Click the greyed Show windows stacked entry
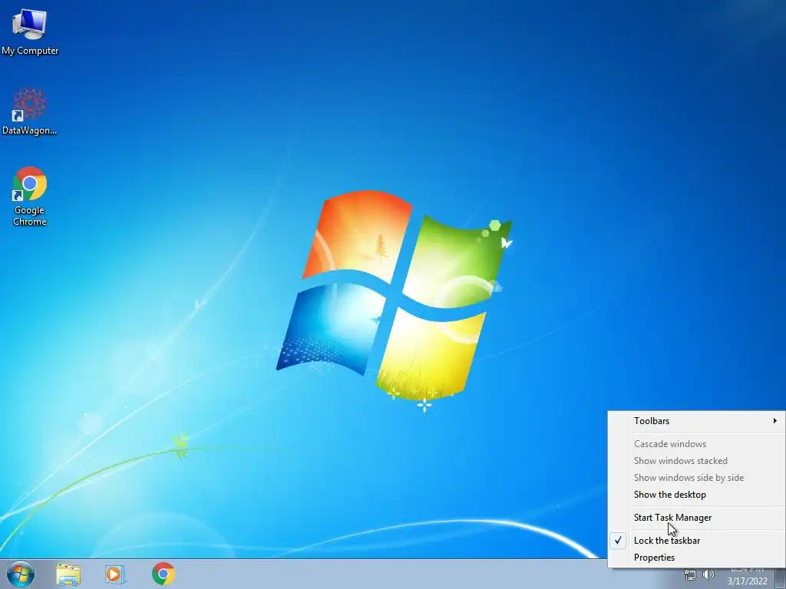The width and height of the screenshot is (786, 589). (697, 461)
